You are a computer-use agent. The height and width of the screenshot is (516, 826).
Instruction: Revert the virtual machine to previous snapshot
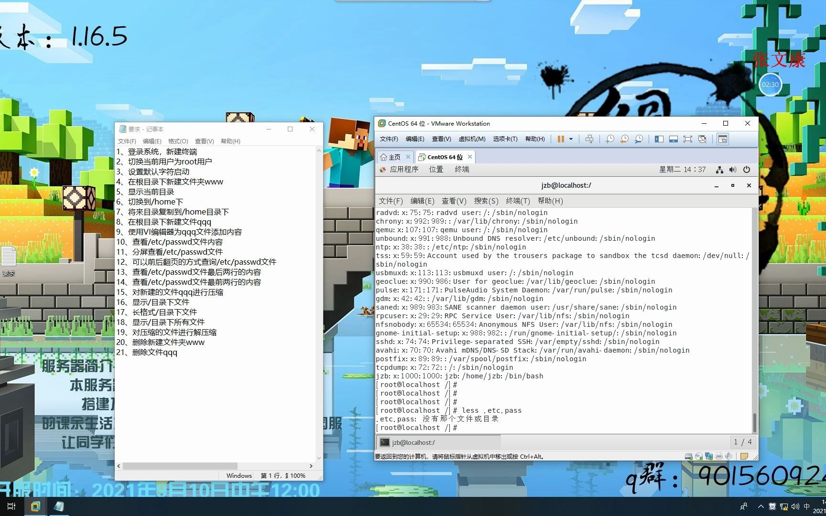[x=624, y=139]
